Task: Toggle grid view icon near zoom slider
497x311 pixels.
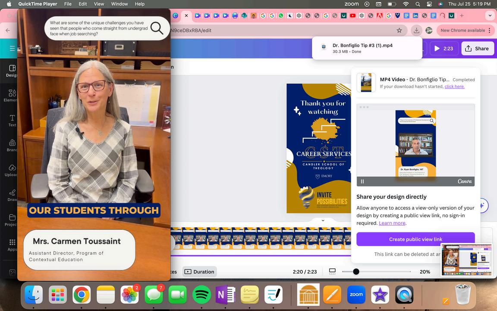Action: [332, 271]
